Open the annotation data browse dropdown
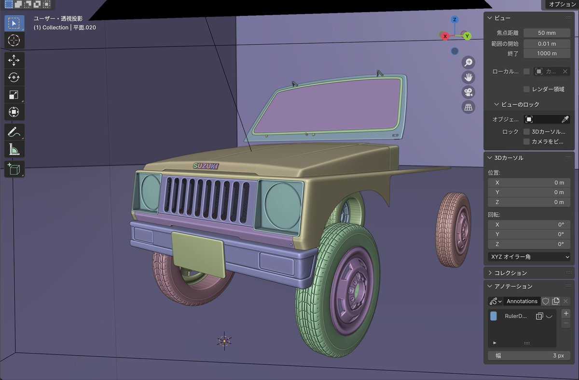The height and width of the screenshot is (380, 579). coord(496,301)
